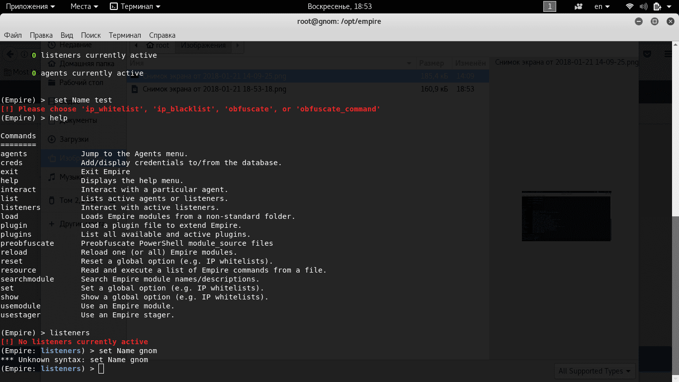Click the 'usemodule' command name
This screenshot has width=679, height=382.
pos(20,306)
